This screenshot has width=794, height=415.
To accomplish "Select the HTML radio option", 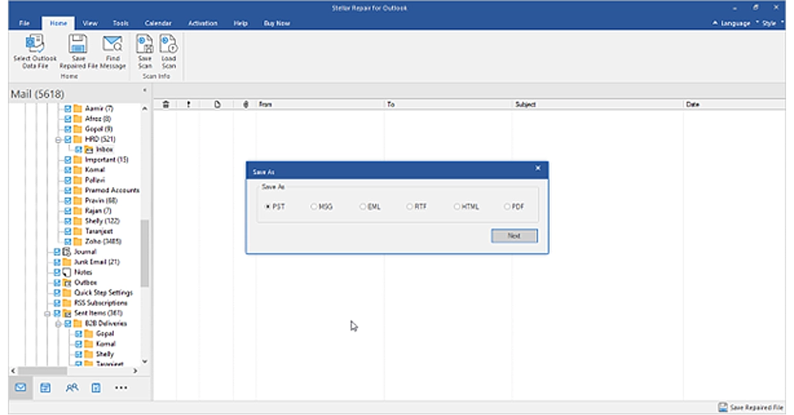I will click(x=466, y=207).
